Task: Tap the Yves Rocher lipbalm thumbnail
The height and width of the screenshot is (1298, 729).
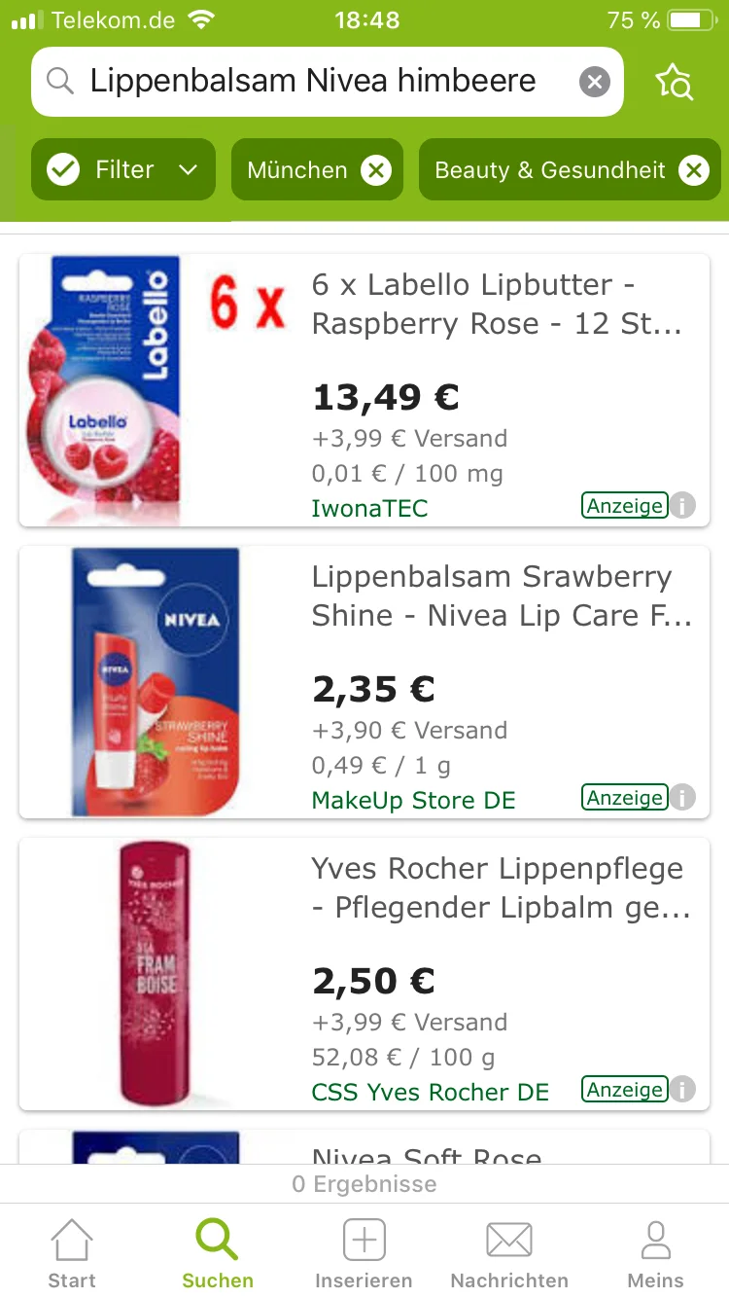Action: 156,973
